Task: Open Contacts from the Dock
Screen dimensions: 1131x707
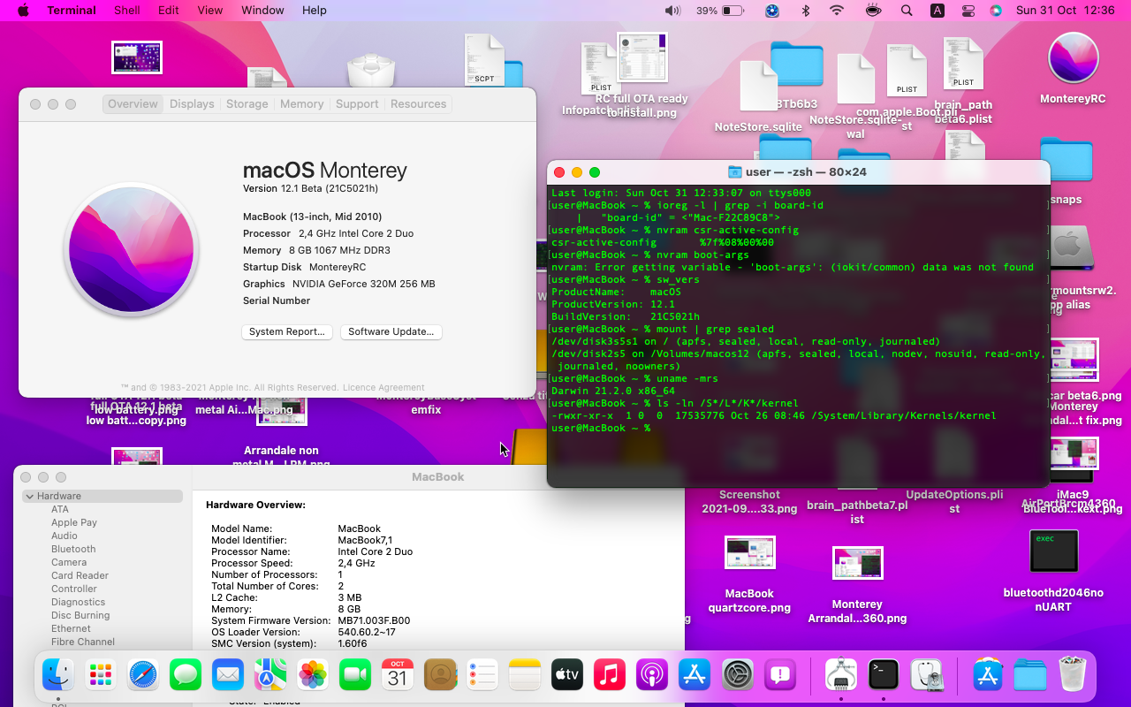Action: (x=440, y=675)
